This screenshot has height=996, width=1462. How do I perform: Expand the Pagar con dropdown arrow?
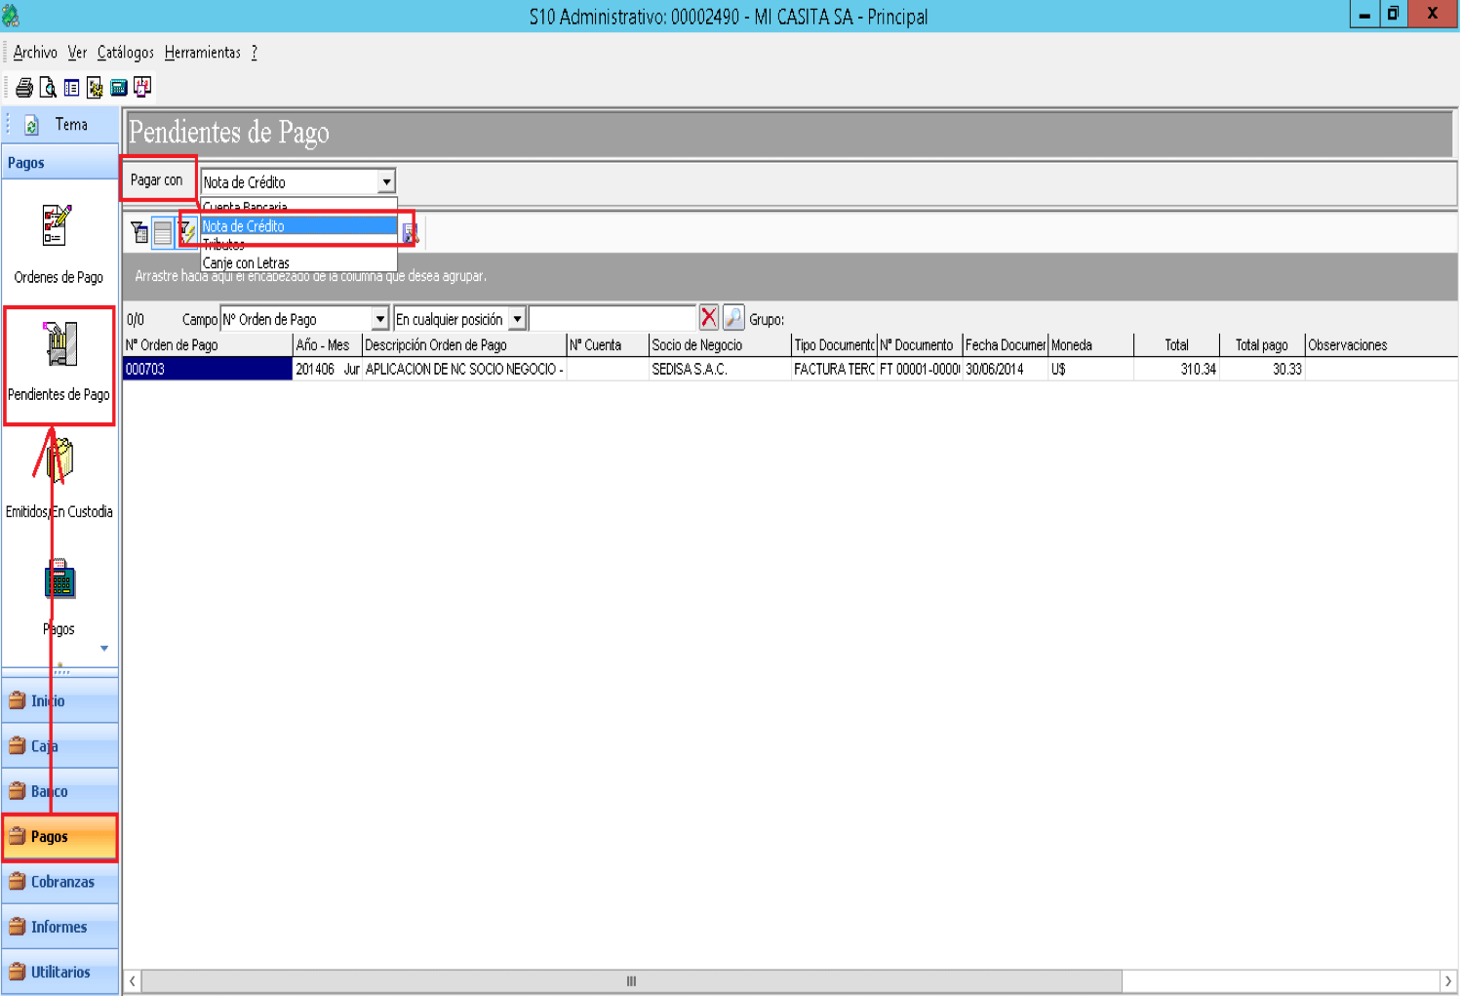coord(386,181)
